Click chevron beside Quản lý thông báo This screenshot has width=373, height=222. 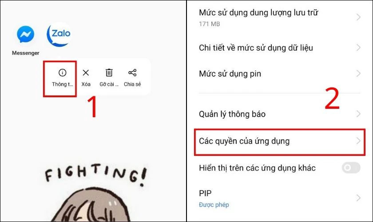coord(358,114)
